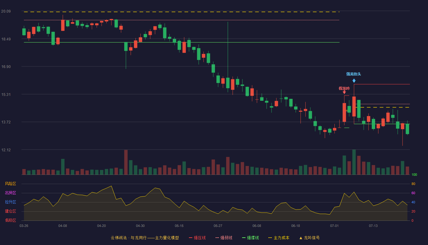Click the 15.31 price axis label

pos(6,95)
